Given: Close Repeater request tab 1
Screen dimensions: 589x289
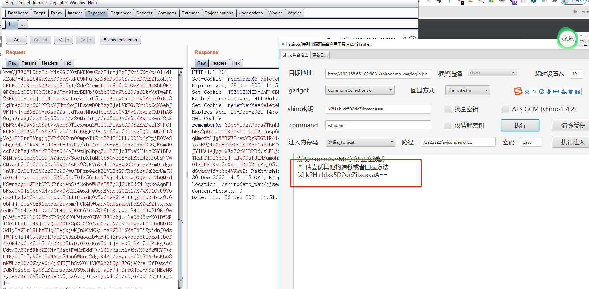Looking at the screenshot, I should tap(14, 24).
